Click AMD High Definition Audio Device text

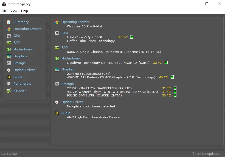pyautogui.click(x=93, y=117)
